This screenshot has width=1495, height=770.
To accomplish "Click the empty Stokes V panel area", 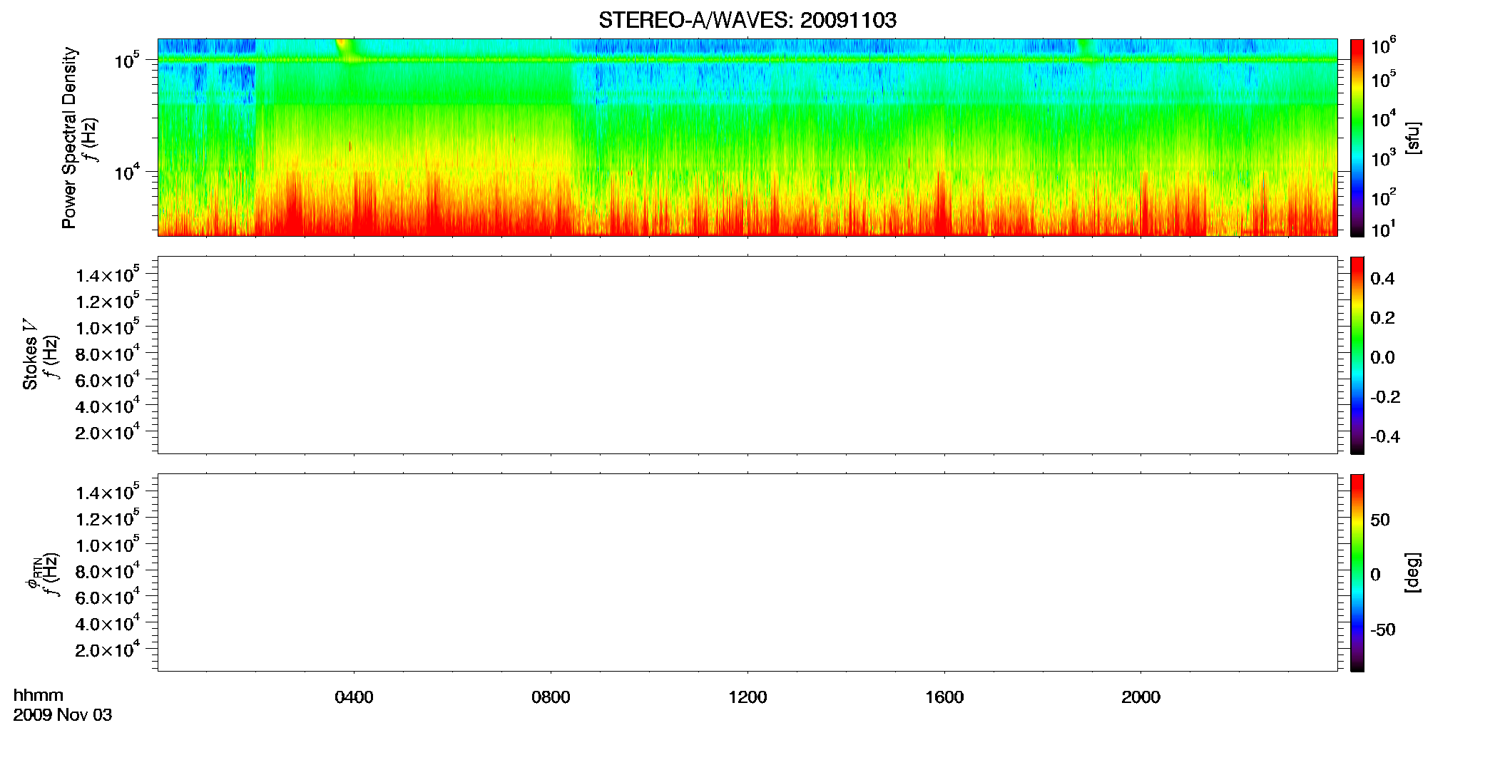I will (x=747, y=355).
